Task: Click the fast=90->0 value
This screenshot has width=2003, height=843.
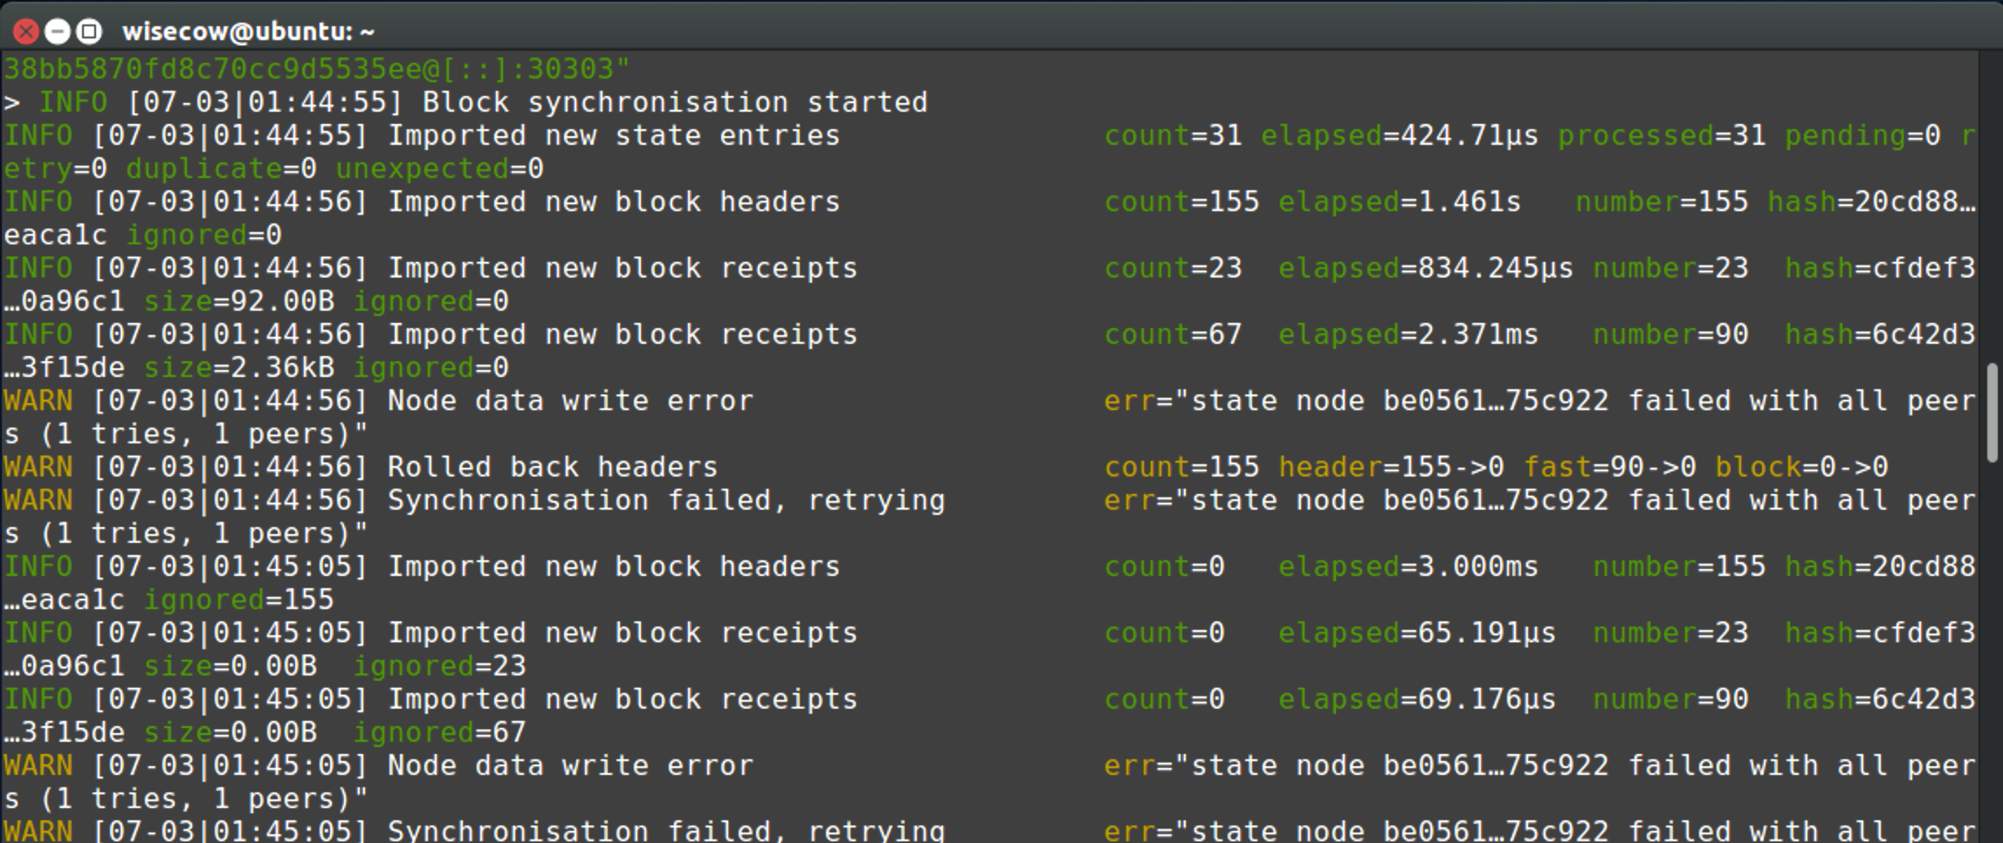Action: tap(1610, 467)
